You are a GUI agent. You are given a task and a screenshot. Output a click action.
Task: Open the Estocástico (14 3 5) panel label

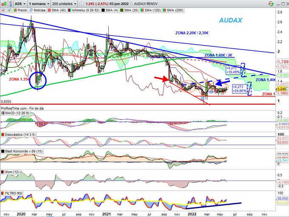pyautogui.click(x=18, y=135)
